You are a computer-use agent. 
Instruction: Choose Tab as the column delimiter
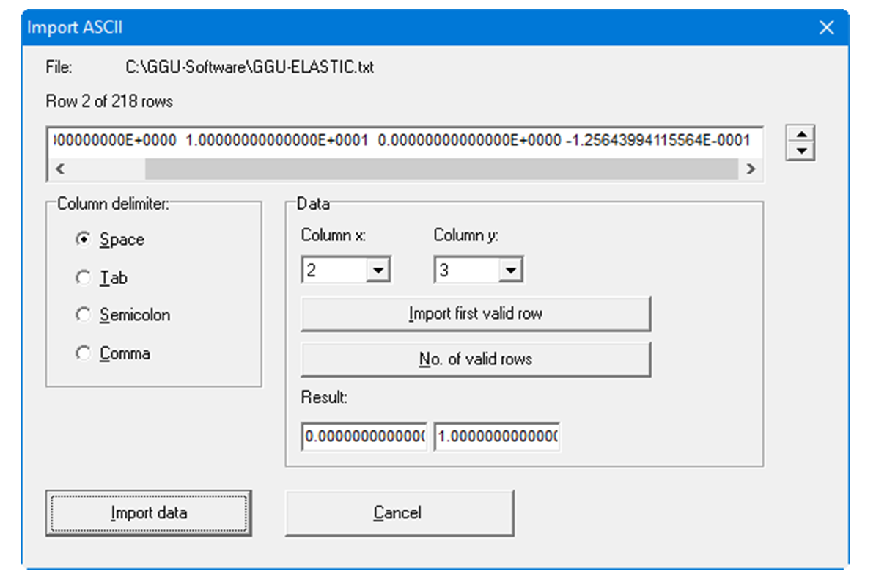[83, 277]
